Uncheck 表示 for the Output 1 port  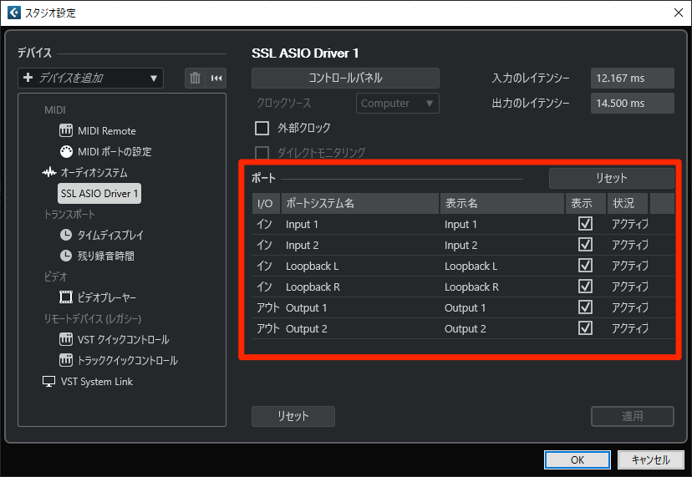click(x=585, y=307)
